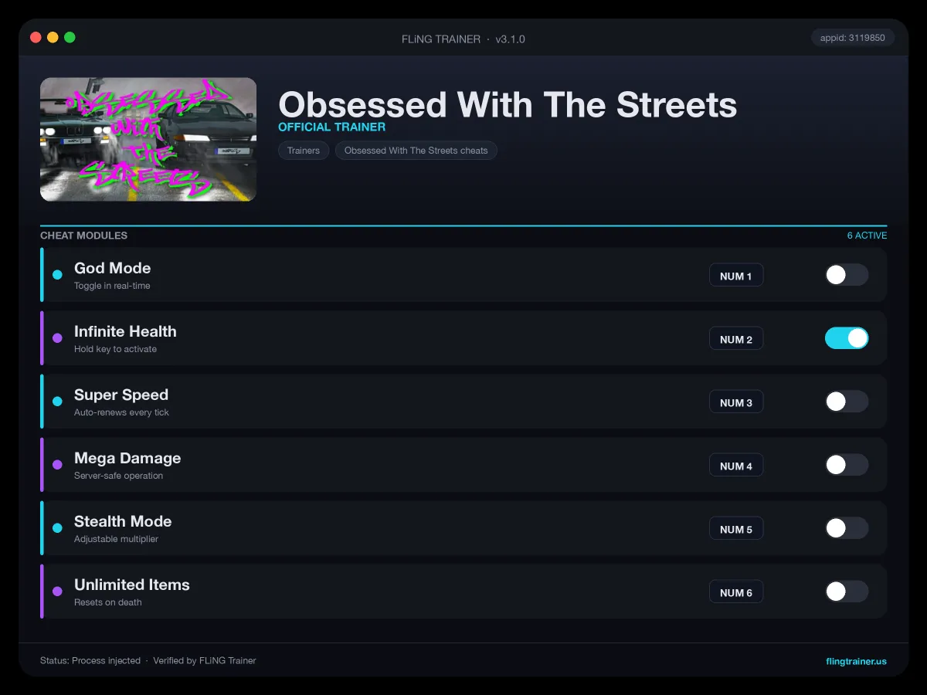927x695 pixels.
Task: Disable the Infinite Health toggle
Action: 847,338
